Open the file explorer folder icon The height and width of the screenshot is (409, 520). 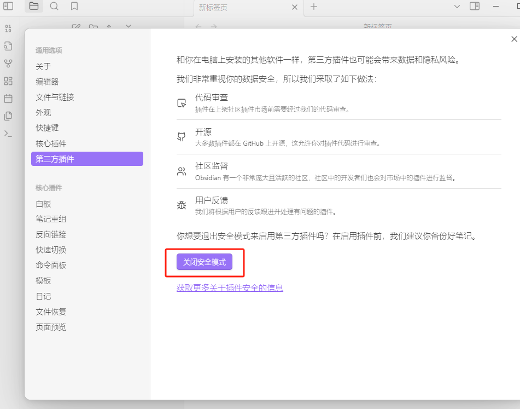pos(34,7)
